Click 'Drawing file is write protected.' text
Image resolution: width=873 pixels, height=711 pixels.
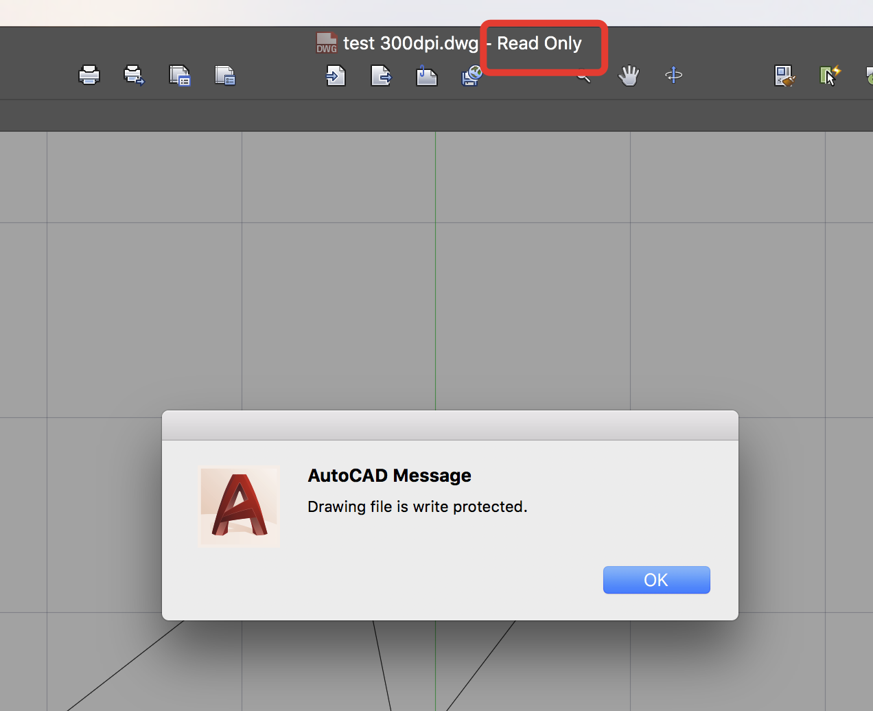[417, 506]
